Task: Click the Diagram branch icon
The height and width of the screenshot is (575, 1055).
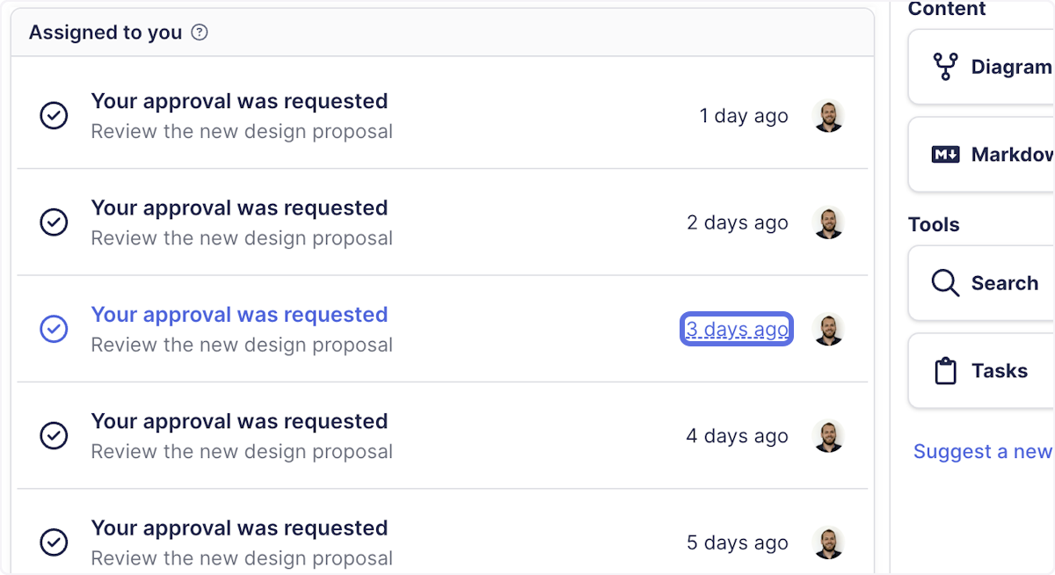Action: click(x=945, y=67)
